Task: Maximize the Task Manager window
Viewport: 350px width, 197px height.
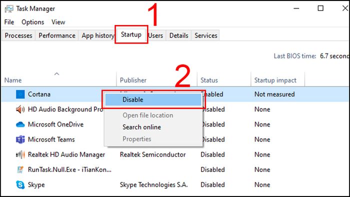Action: click(x=320, y=8)
